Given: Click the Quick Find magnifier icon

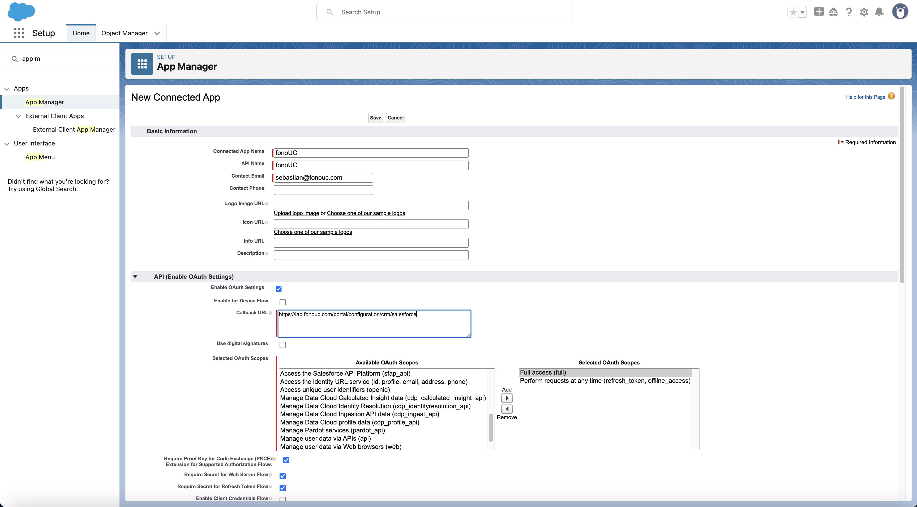Looking at the screenshot, I should (x=15, y=59).
